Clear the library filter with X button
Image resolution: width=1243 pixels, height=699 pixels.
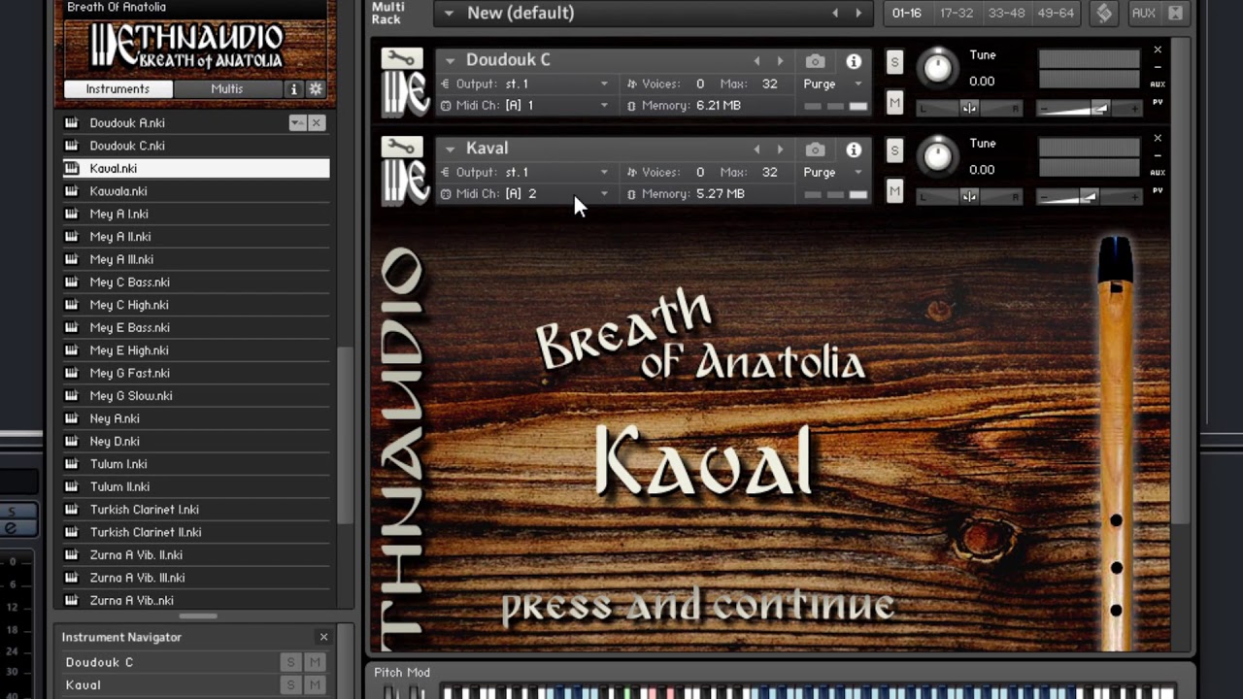(x=317, y=123)
